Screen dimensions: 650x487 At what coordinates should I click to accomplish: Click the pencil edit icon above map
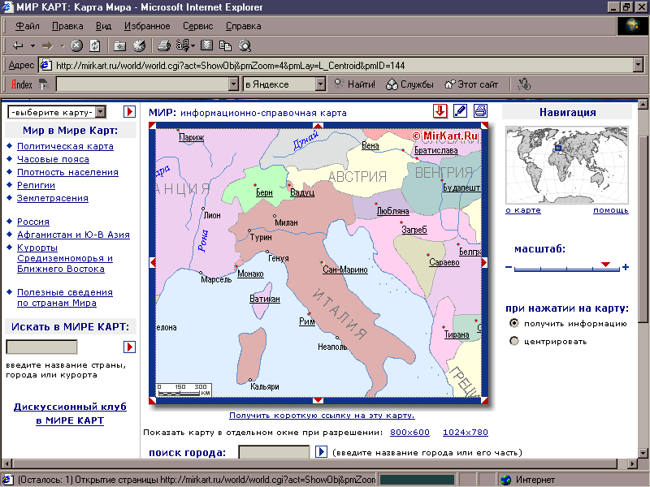pos(460,111)
